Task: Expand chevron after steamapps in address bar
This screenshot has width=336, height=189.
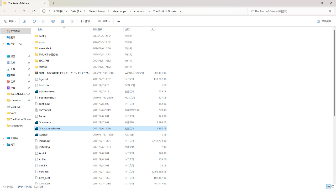Action: pos(130,11)
